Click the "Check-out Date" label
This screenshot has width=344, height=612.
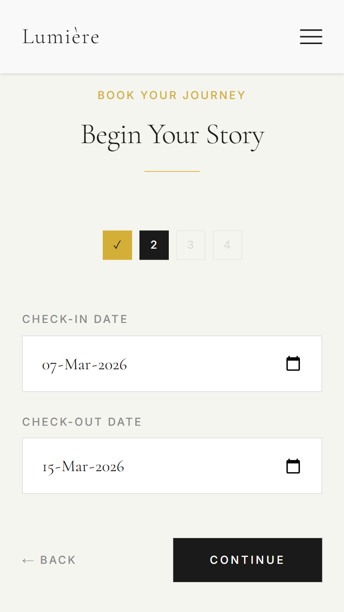pos(82,422)
